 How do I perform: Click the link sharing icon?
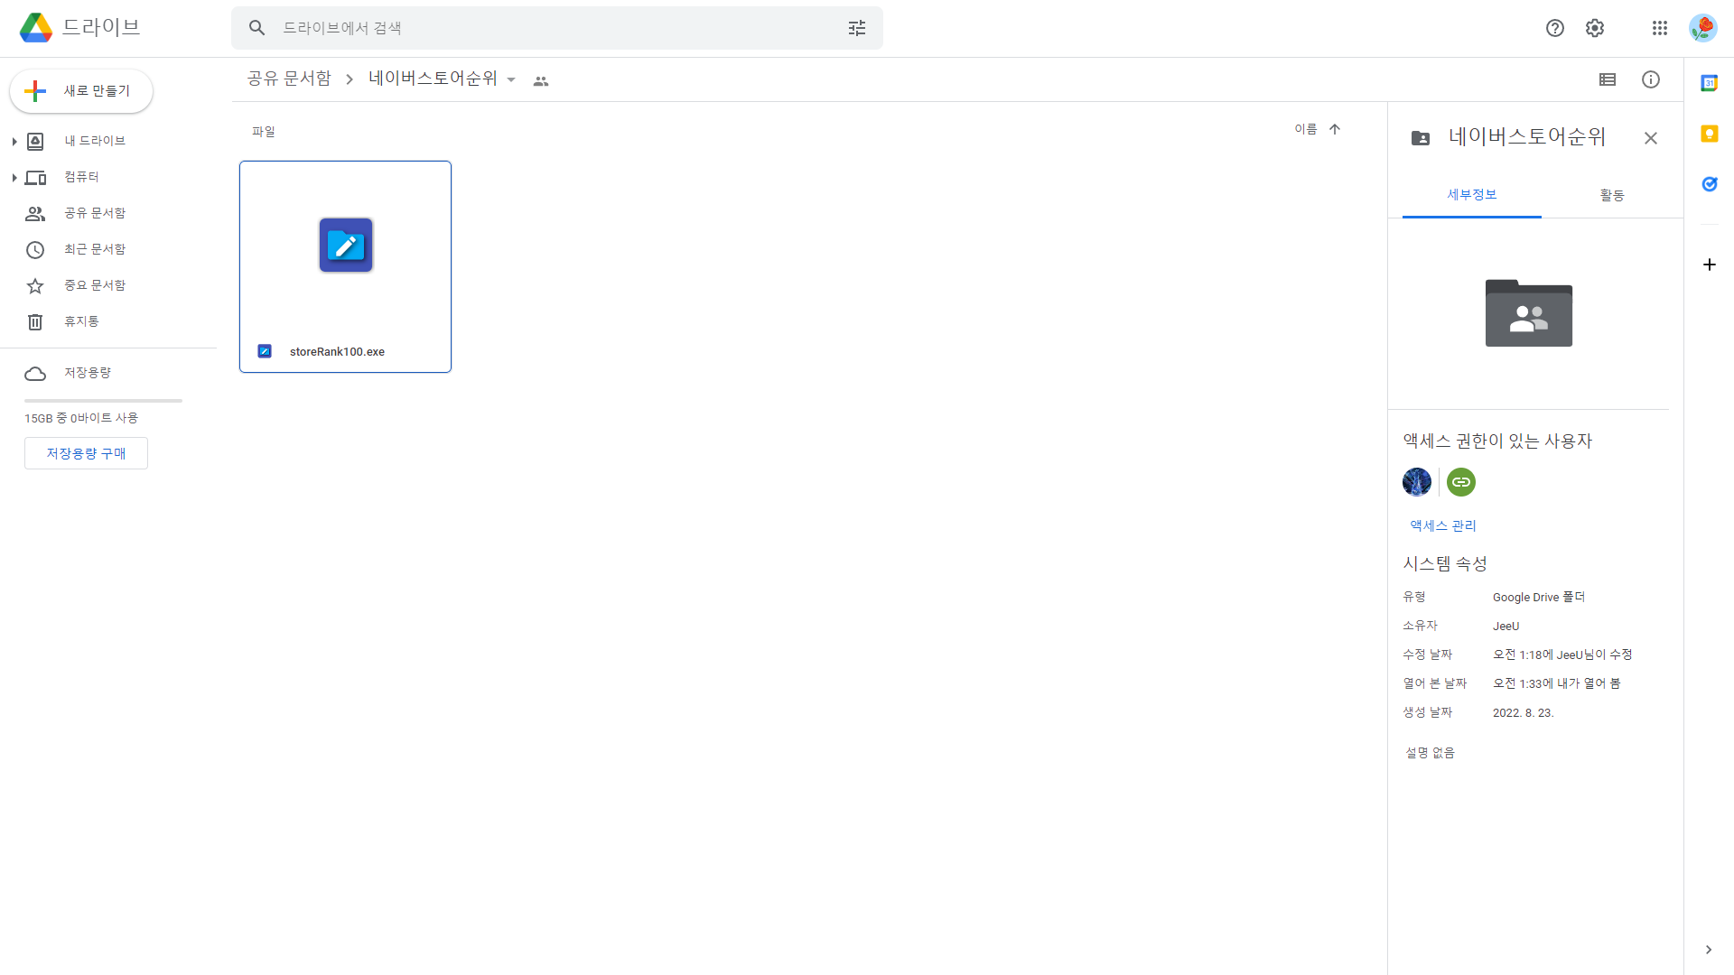(1460, 482)
